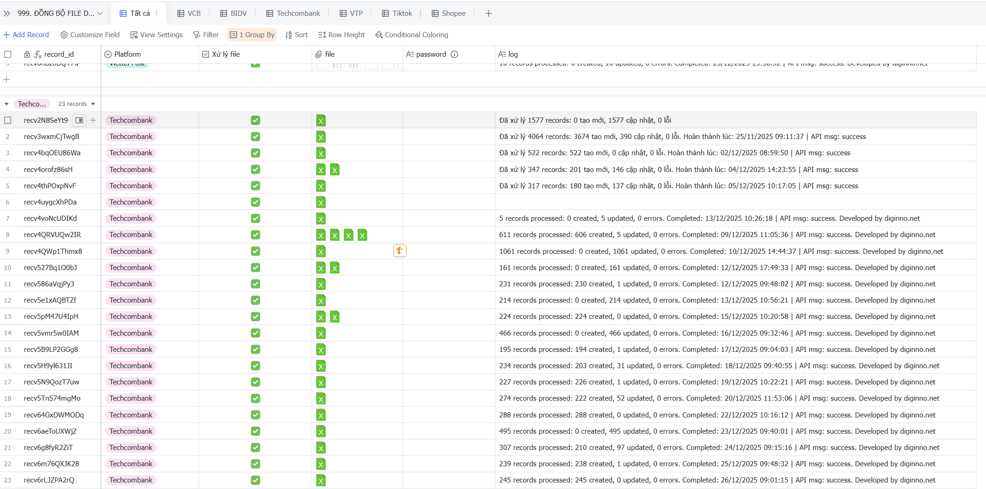Switch to the Shopee view tab
The height and width of the screenshot is (489, 986).
(448, 13)
